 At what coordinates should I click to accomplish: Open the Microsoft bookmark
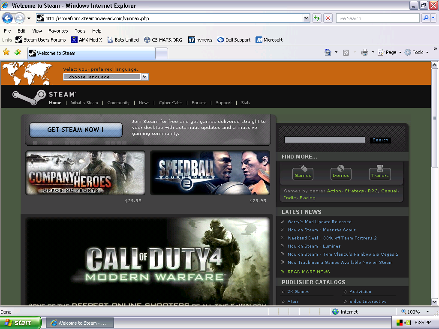[269, 40]
